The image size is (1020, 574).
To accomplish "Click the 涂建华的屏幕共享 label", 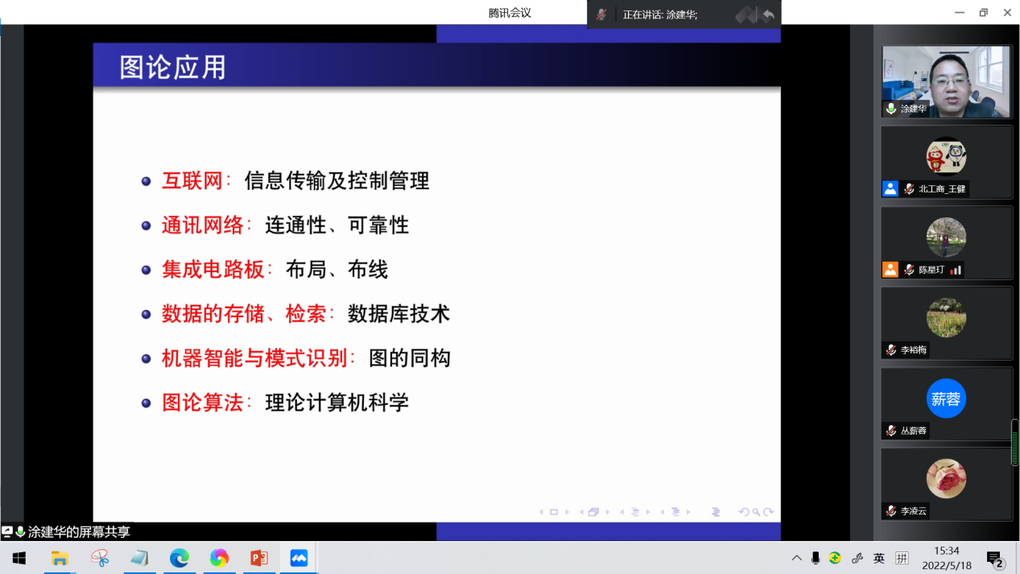I will [78, 532].
